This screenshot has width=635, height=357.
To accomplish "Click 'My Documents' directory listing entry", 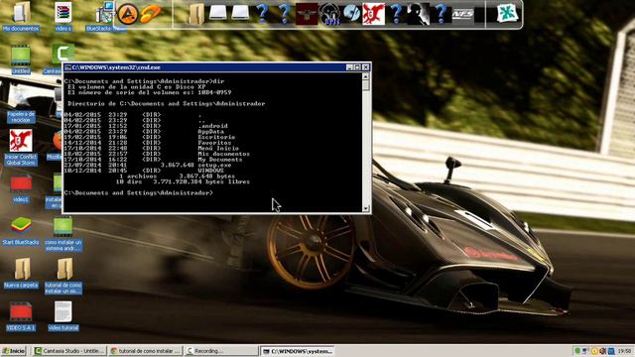I will [220, 160].
